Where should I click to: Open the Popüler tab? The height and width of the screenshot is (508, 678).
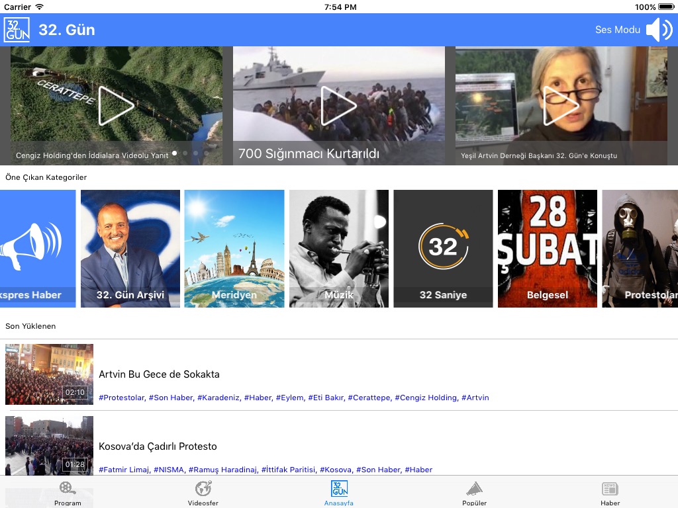pyautogui.click(x=474, y=493)
